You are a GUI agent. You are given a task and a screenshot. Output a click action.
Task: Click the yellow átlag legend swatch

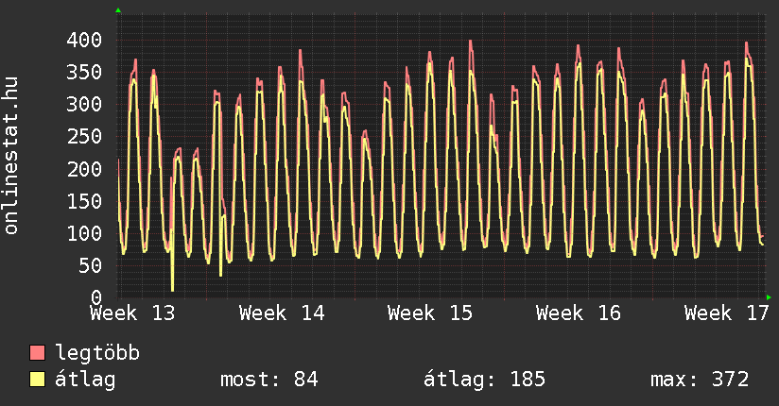(38, 380)
